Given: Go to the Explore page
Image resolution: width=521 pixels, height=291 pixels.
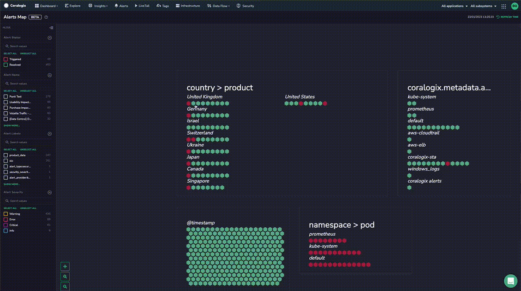Looking at the screenshot, I should (x=72, y=6).
